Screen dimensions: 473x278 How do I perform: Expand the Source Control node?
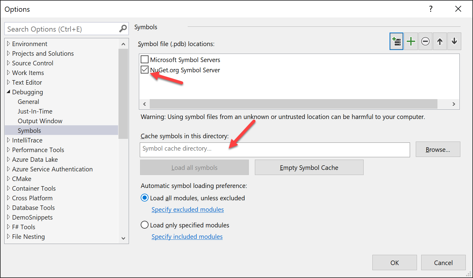click(x=8, y=63)
